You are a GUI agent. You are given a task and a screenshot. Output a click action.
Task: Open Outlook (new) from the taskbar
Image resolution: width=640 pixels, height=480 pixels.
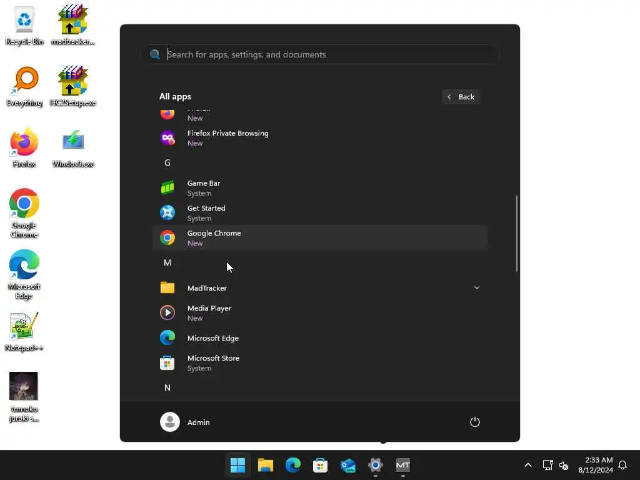click(347, 465)
